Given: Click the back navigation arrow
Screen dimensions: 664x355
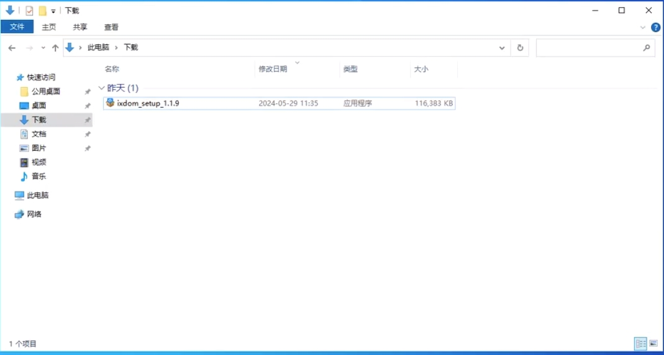Looking at the screenshot, I should (x=12, y=48).
